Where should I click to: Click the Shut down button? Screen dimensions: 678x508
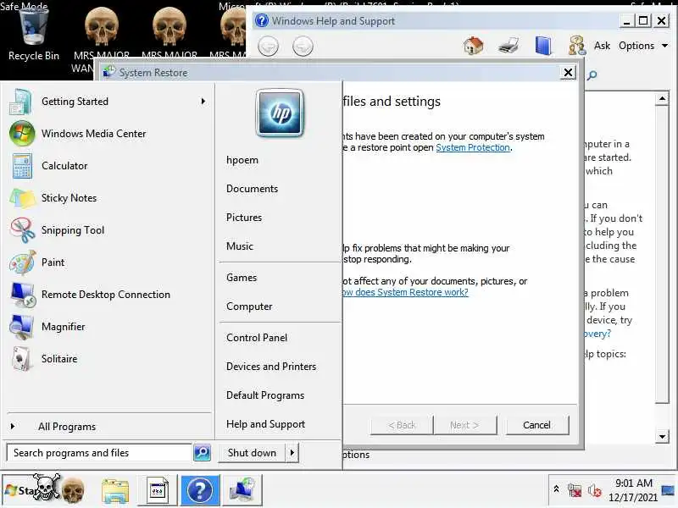[x=252, y=453]
